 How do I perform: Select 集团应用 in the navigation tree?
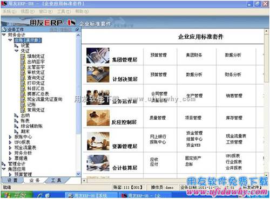point(17,169)
